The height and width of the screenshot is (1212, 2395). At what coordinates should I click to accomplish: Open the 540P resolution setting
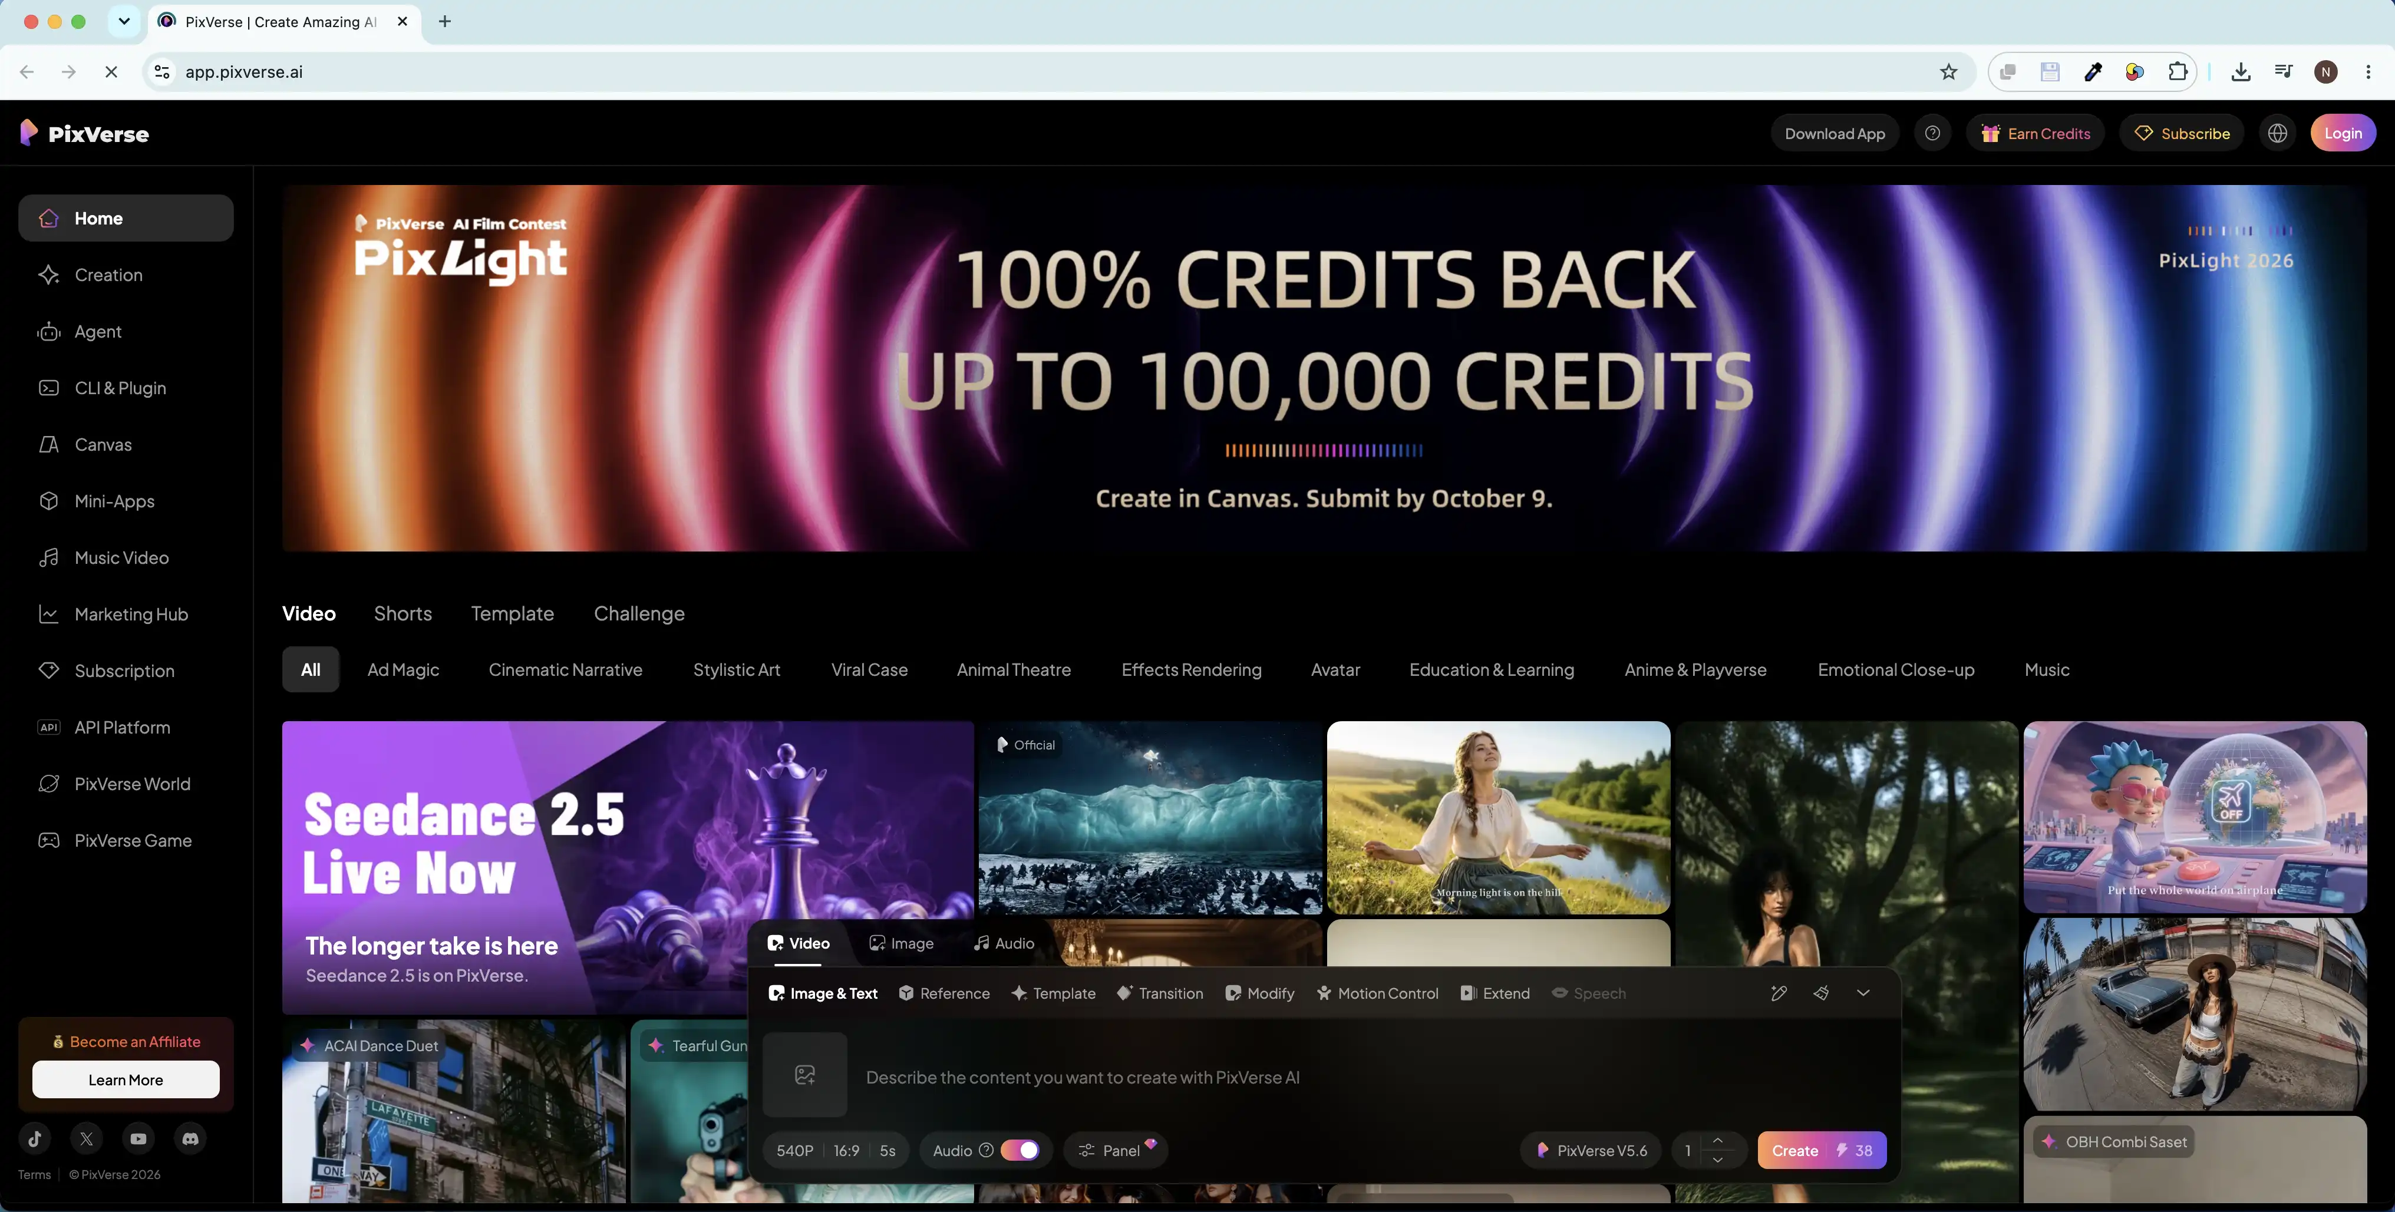click(x=795, y=1150)
